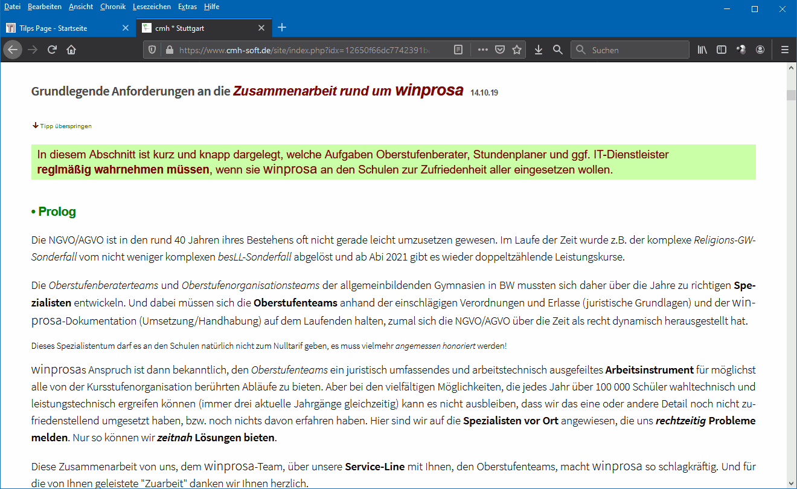The image size is (797, 489).
Task: Close the cmh * Stuttgart tab
Action: tap(261, 28)
